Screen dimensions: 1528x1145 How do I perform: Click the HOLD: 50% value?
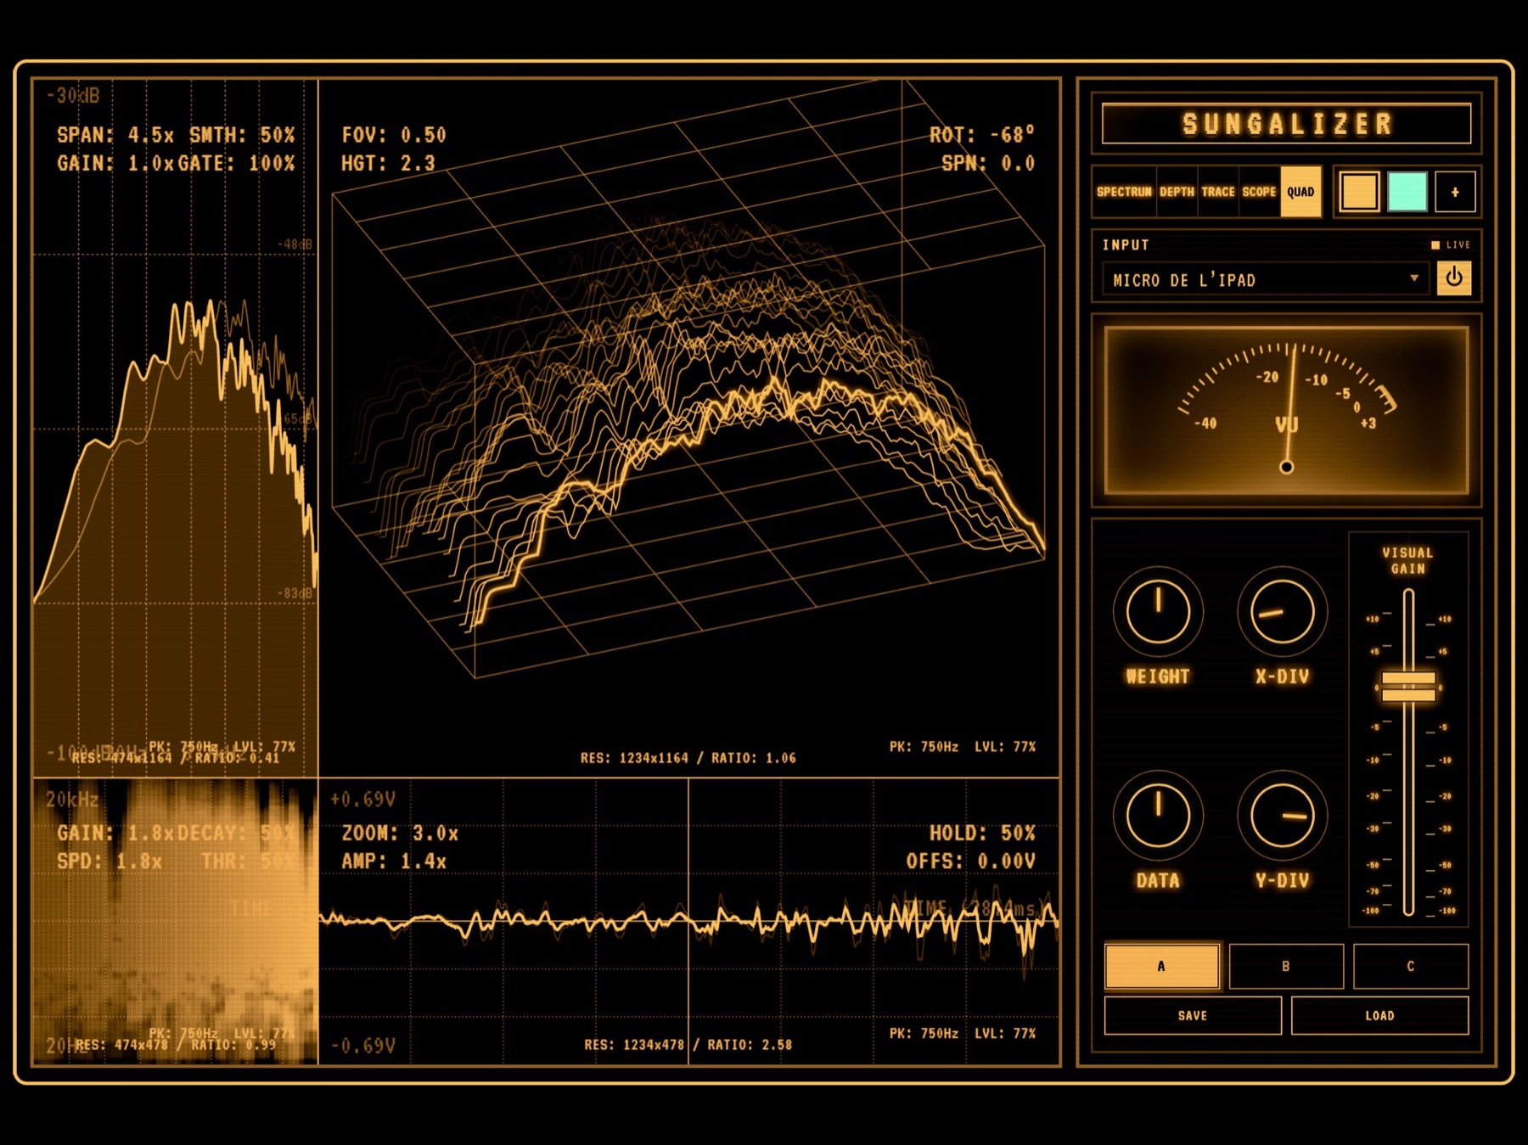982,833
